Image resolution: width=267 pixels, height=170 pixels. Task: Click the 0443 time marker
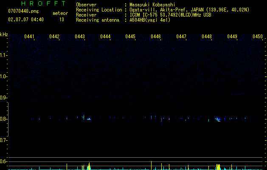click(80, 37)
